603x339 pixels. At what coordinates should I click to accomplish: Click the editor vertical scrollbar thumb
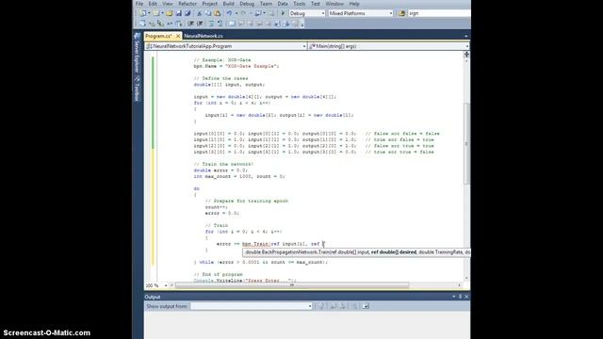point(466,143)
